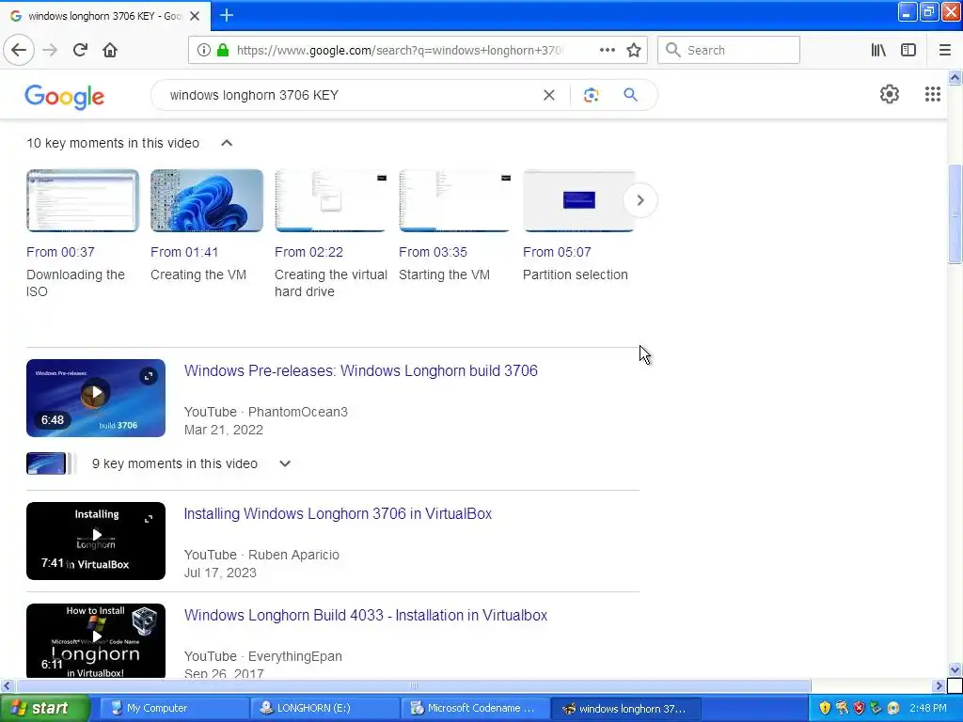963x722 pixels.
Task: Jump to From 01:41 moment
Action: coord(184,252)
